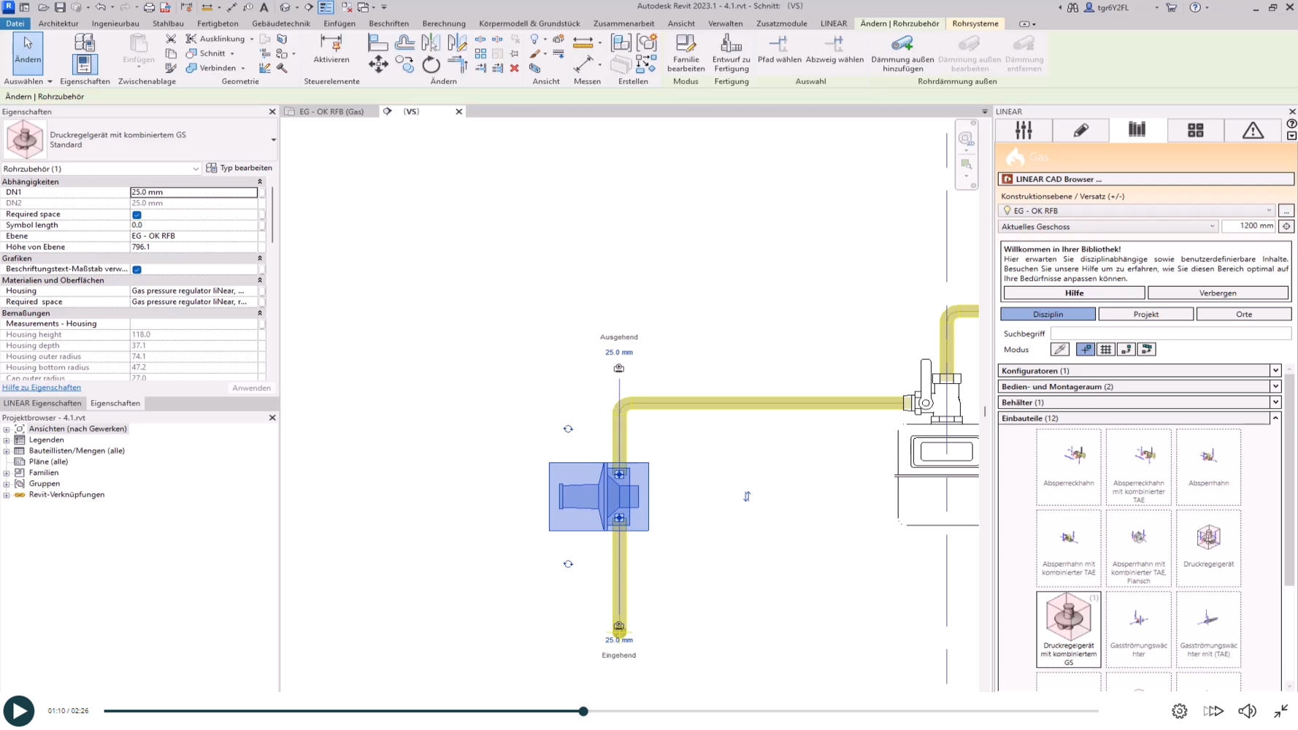Select the Dämmung außen hinzufügen tool

click(902, 45)
